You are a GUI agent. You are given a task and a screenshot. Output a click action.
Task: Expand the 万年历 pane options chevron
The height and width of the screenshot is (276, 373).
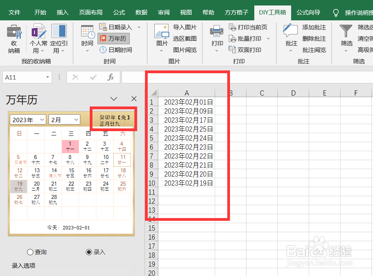coord(114,99)
